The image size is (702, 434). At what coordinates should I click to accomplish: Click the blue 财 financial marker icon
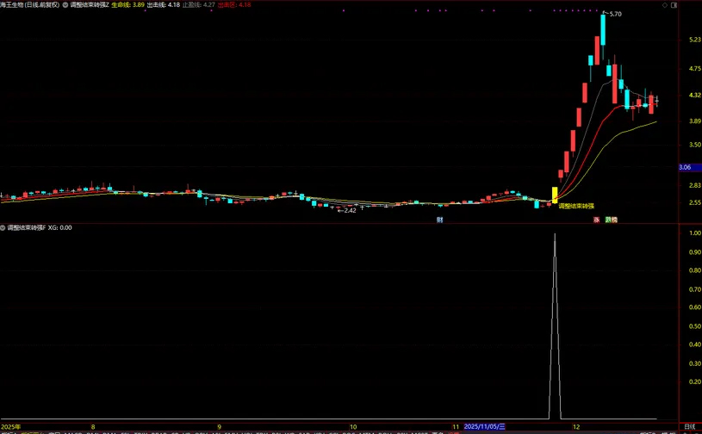pyautogui.click(x=439, y=220)
